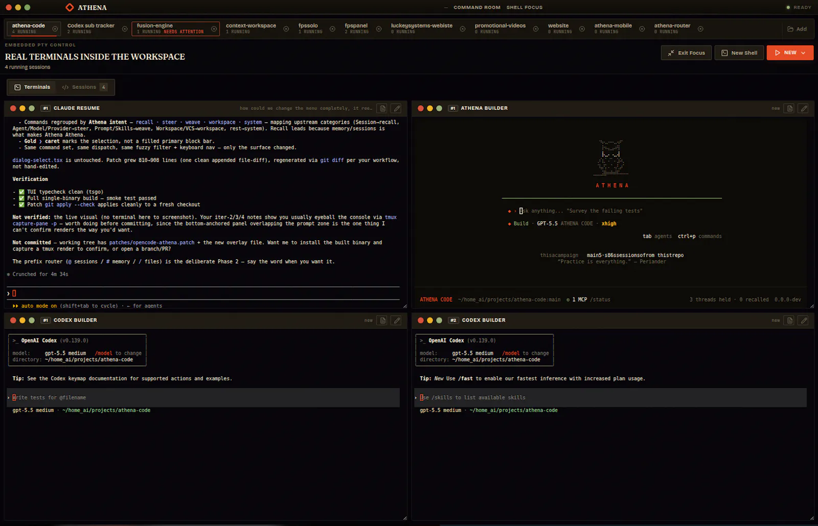
Task: Open the luckeysystems-webiste tab
Action: (x=422, y=28)
